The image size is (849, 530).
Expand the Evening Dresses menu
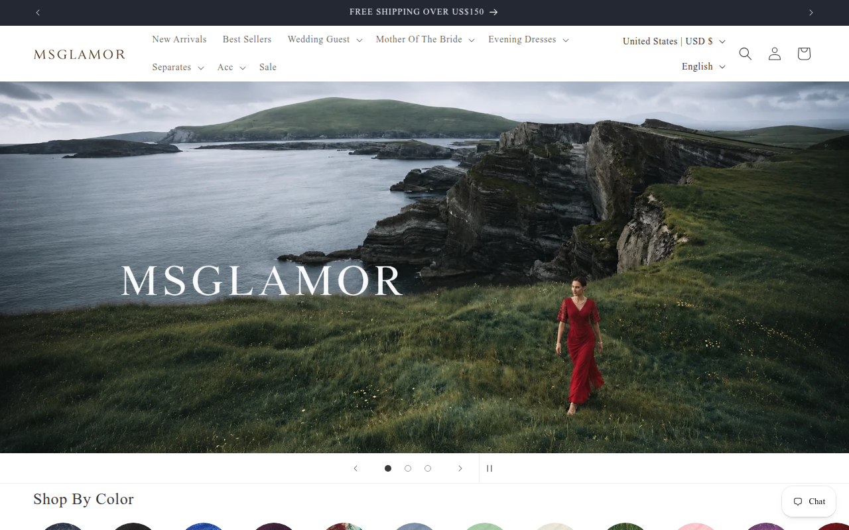(x=529, y=40)
